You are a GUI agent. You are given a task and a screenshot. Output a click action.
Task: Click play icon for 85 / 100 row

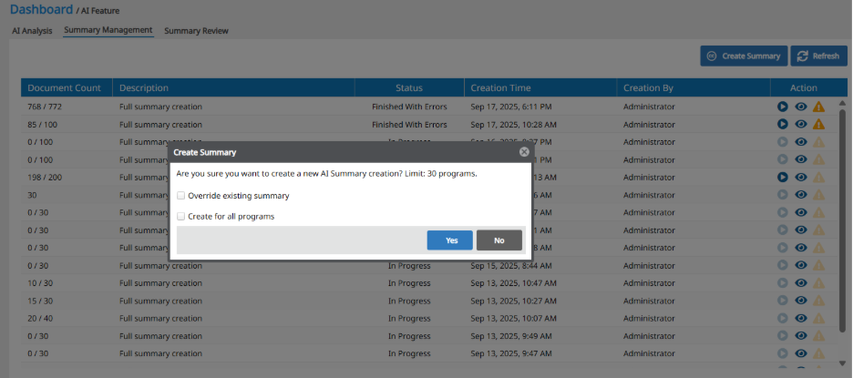(x=782, y=124)
